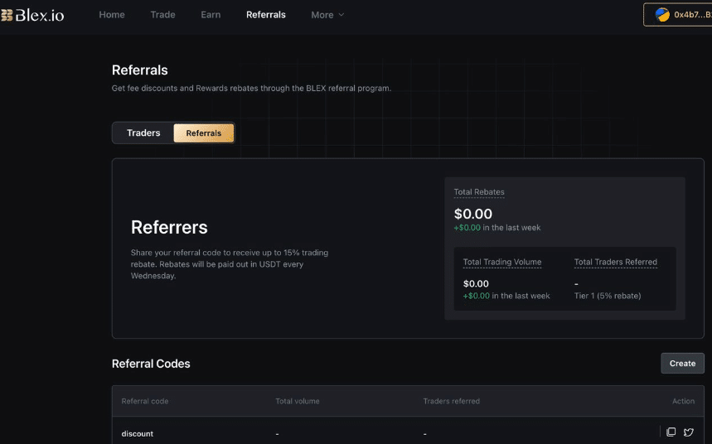Viewport: 712px width, 444px height.
Task: Click the Total volume column header
Action: point(298,401)
